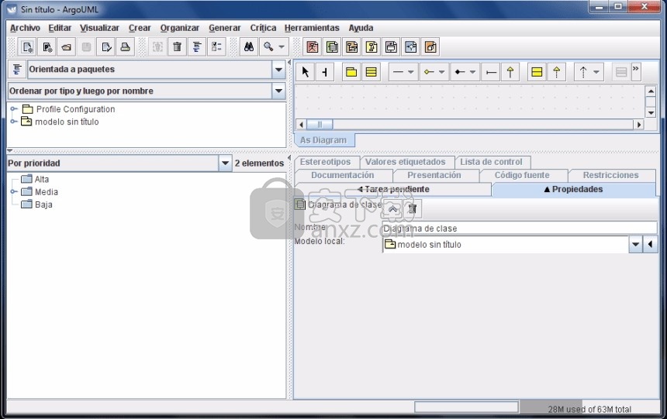Screen dimensions: 667x419
Task: Click the navigate-to perspective settings icon in toolbar
Action: (197, 46)
